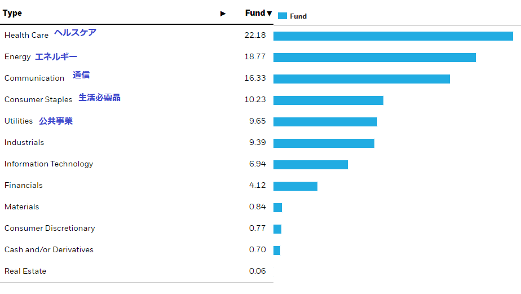Select the Communication bar in chart

(361, 79)
